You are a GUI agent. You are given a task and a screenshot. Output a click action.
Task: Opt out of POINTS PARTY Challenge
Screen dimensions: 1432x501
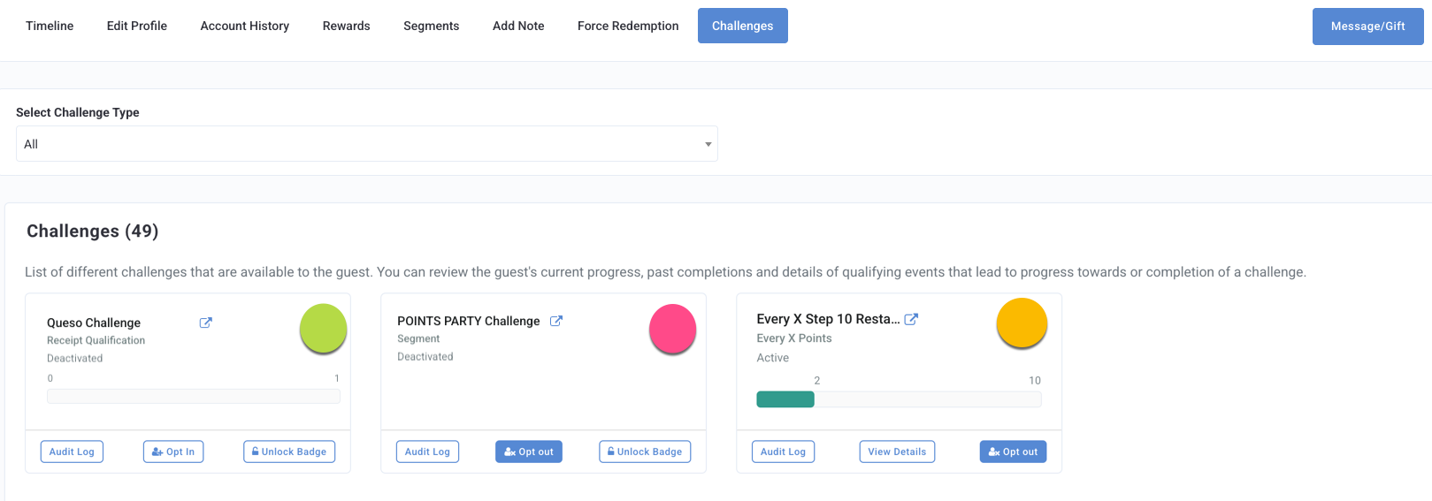pos(529,452)
